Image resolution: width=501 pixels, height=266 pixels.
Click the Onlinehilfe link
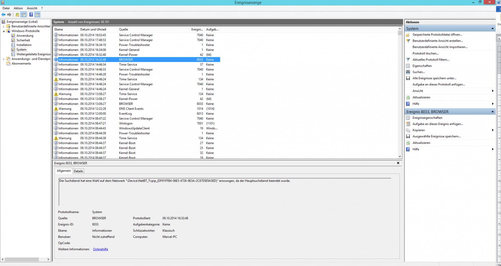pos(100,249)
